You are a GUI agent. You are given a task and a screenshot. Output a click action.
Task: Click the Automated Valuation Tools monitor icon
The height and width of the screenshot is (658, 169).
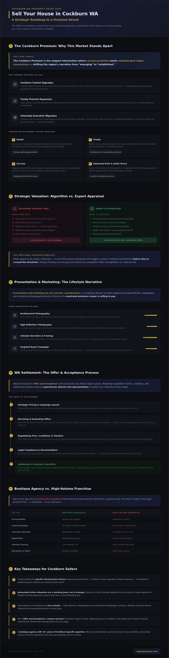click(15, 208)
